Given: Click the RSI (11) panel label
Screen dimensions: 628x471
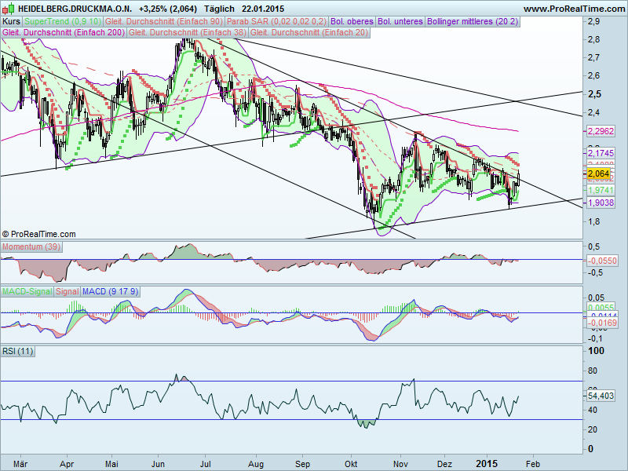Looking at the screenshot, I should tap(17, 351).
